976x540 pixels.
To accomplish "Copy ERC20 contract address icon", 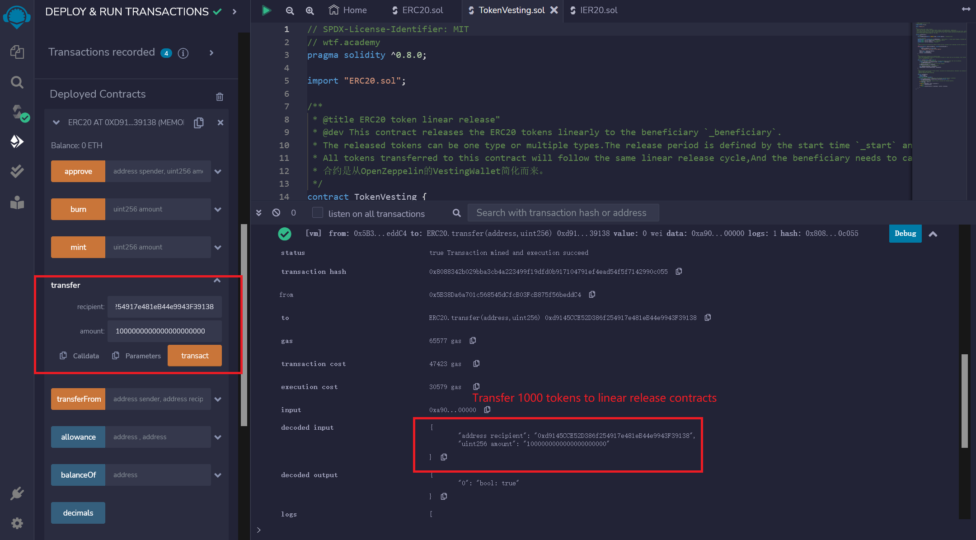I will pyautogui.click(x=199, y=122).
